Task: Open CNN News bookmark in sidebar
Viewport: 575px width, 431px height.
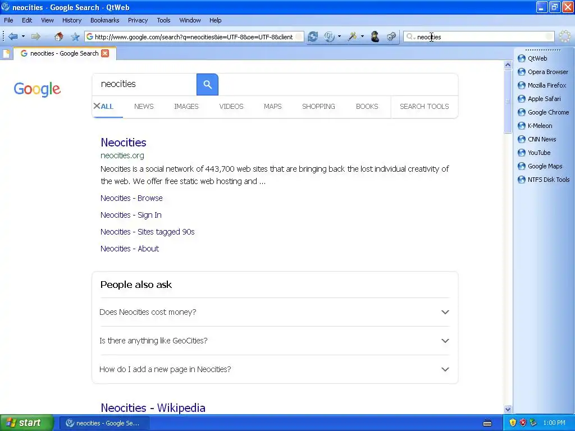Action: [x=537, y=139]
